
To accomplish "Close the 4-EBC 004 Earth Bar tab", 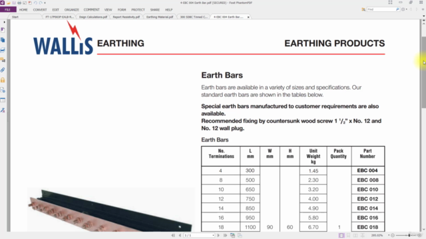I will (x=248, y=17).
